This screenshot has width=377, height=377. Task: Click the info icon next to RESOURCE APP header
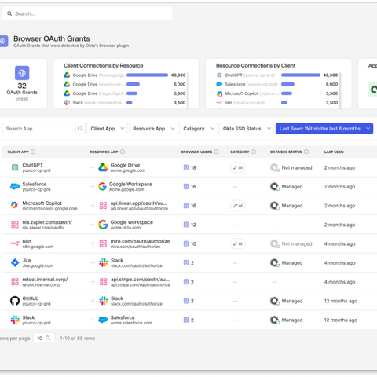[123, 152]
